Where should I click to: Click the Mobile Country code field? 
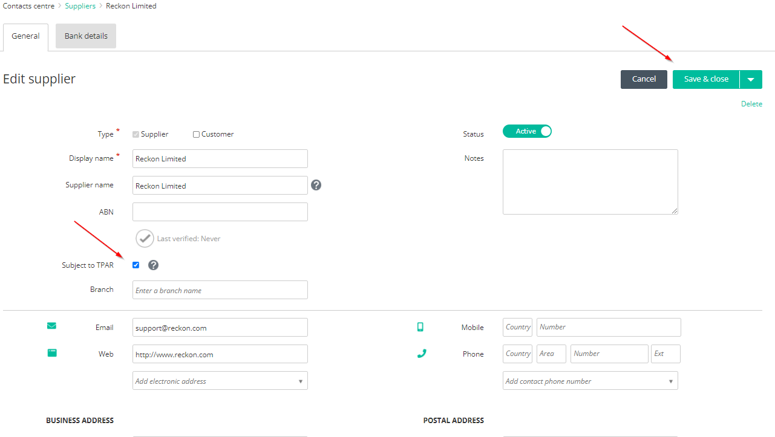coord(517,327)
